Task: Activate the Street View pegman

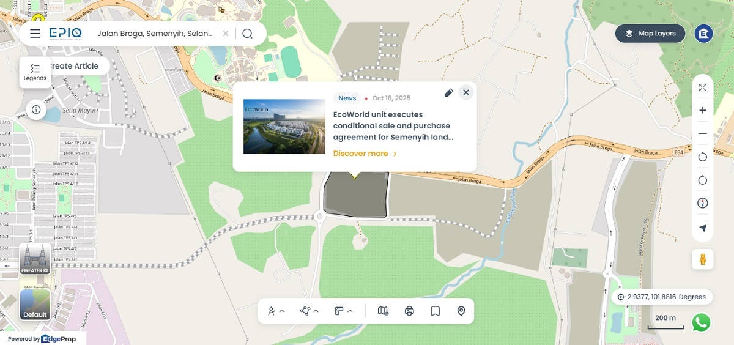Action: click(x=702, y=259)
